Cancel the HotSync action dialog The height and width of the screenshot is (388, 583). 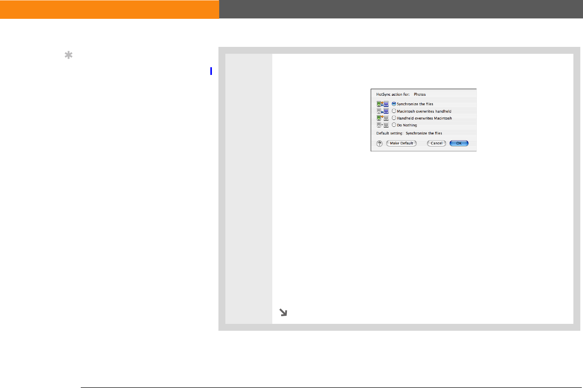(436, 143)
